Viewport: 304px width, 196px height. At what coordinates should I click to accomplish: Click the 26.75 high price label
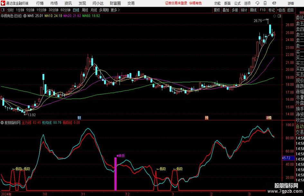pyautogui.click(x=258, y=21)
